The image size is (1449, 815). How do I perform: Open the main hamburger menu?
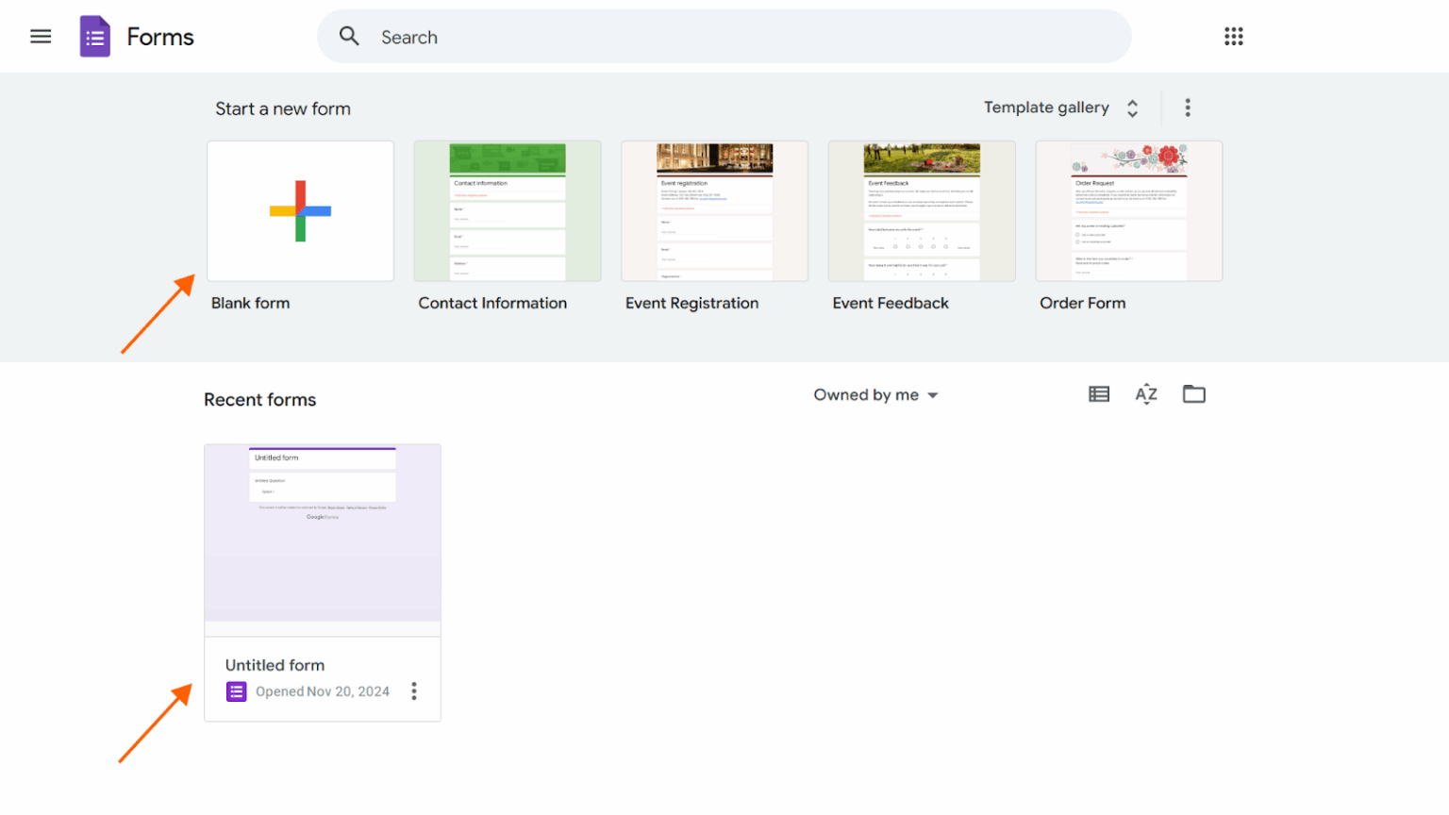point(41,36)
